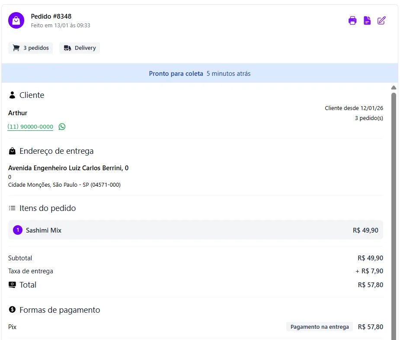Viewport: 400px width, 340px height.
Task: Click the Pix payment method label
Action: pos(12,327)
